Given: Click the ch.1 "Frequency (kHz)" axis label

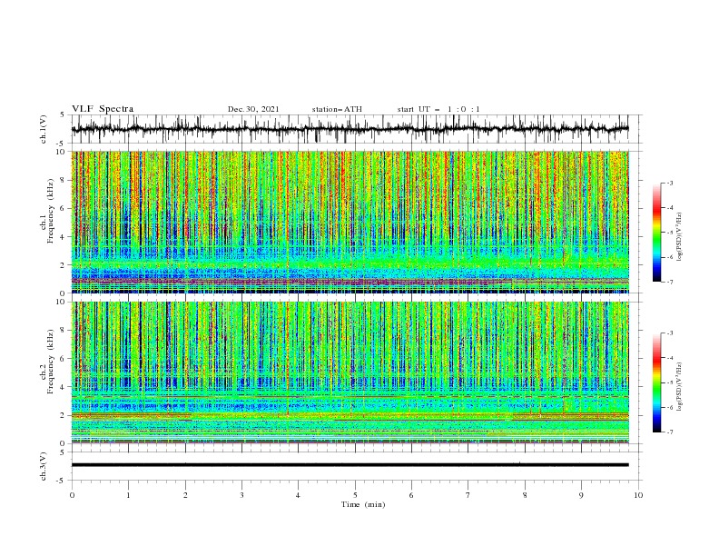Looking at the screenshot, I should [x=51, y=212].
